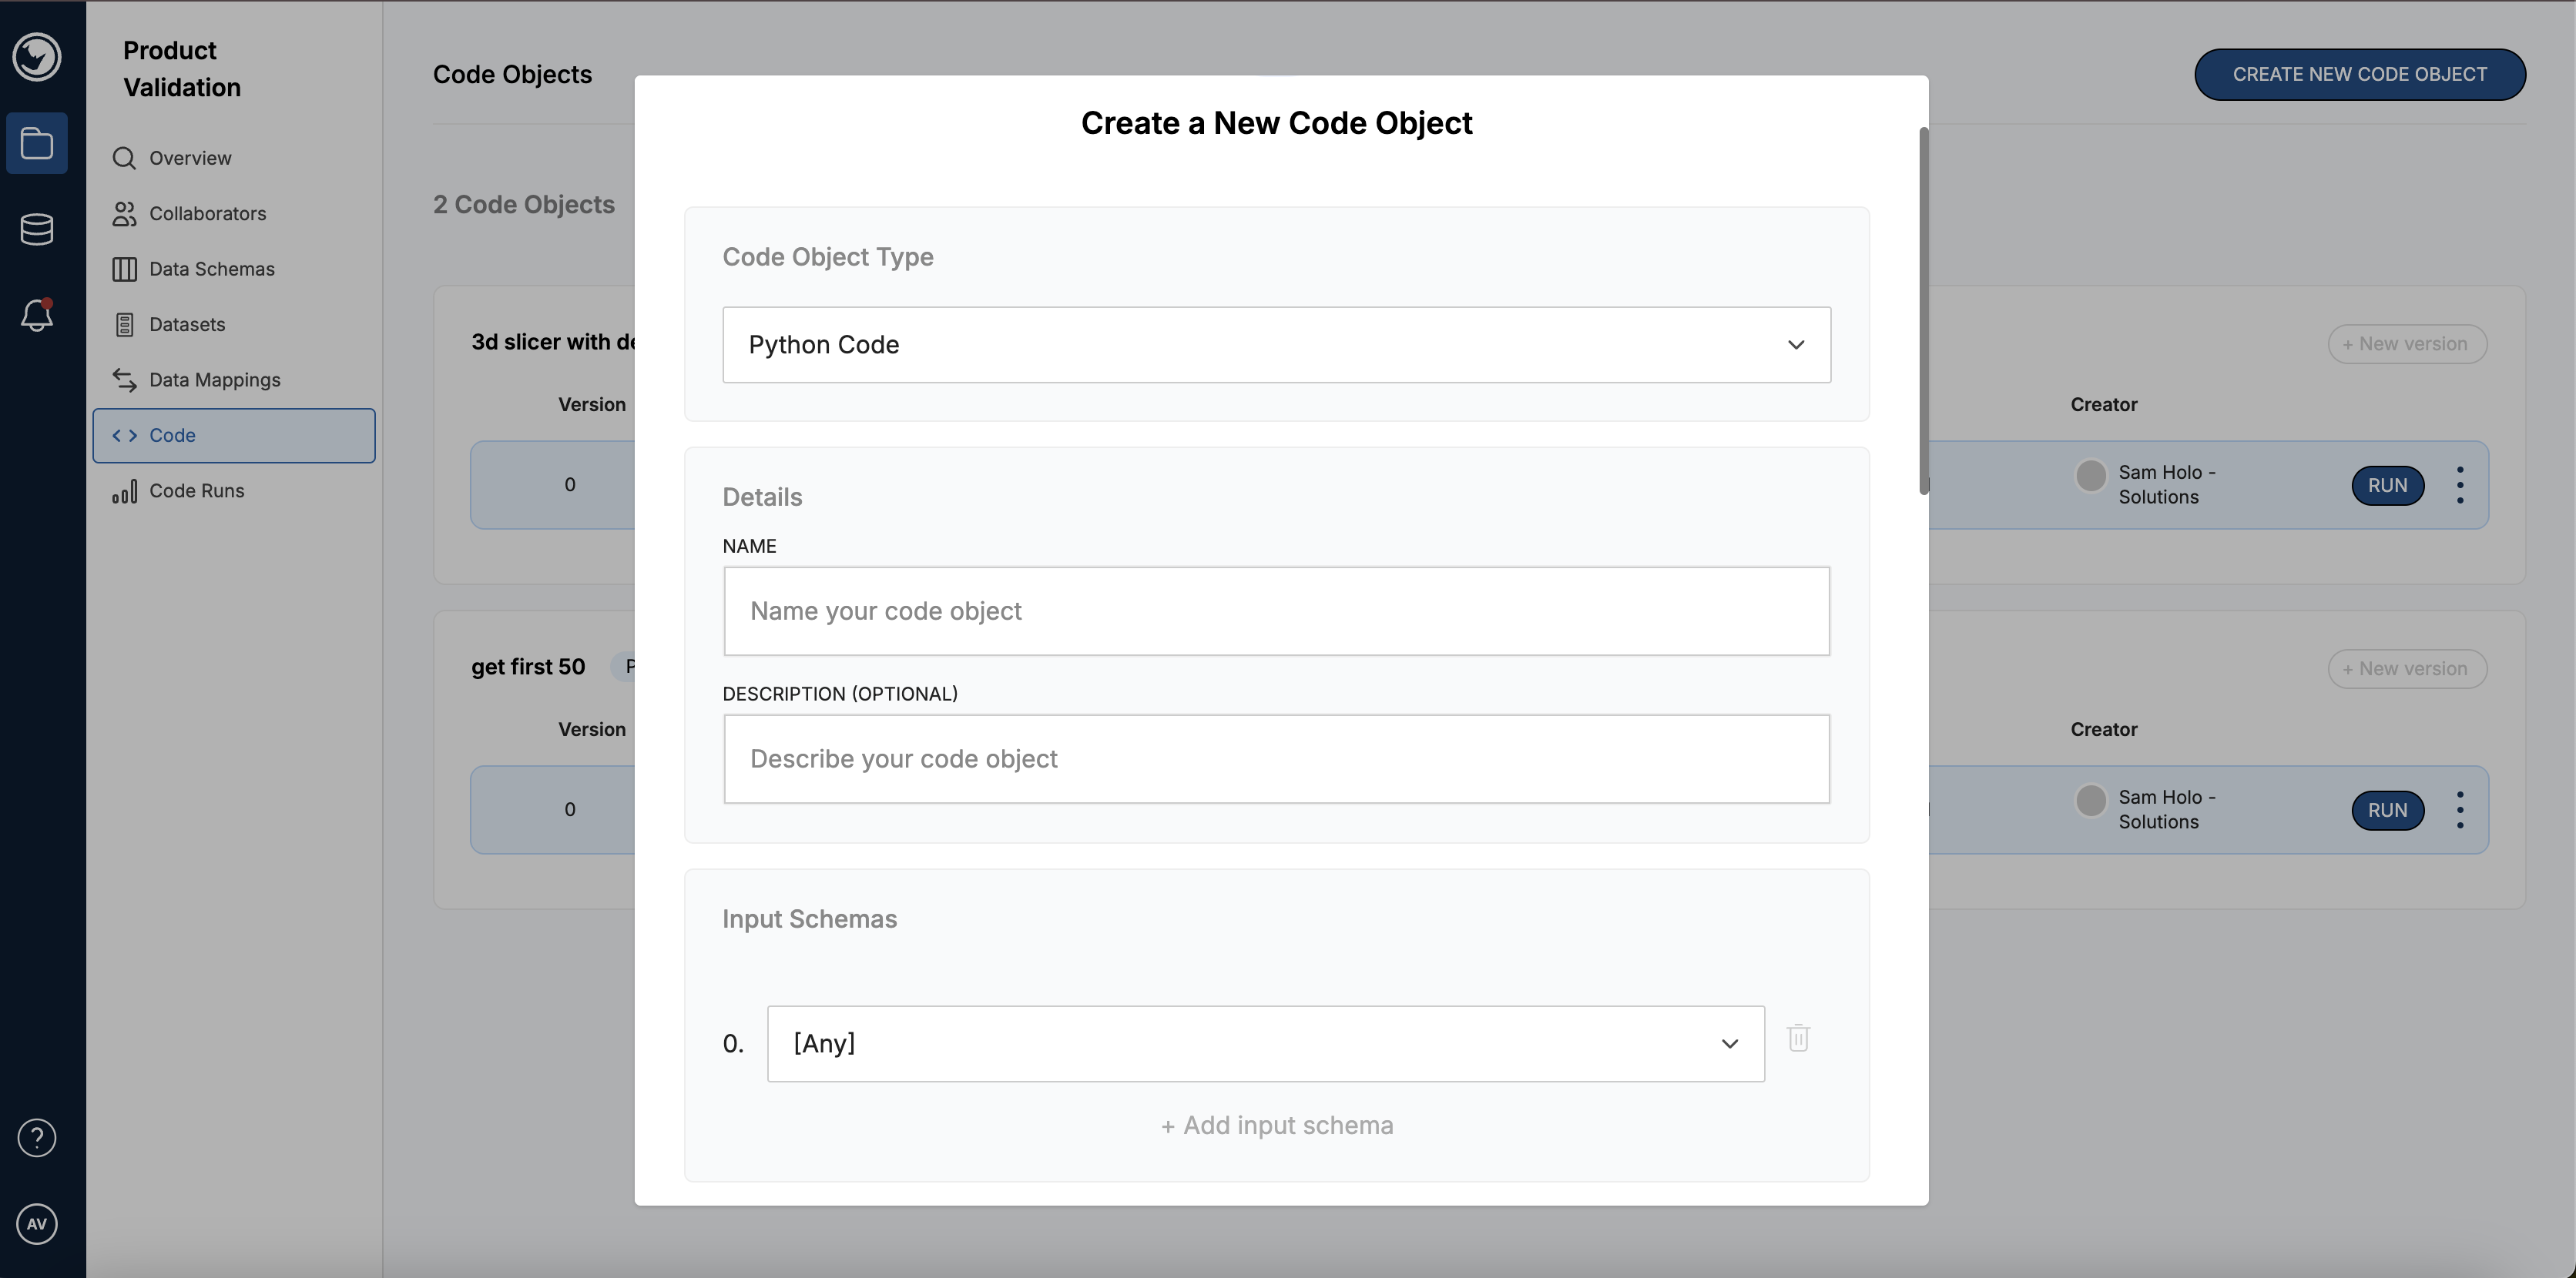This screenshot has height=1278, width=2576.
Task: Open the help question mark icon
Action: click(x=37, y=1138)
